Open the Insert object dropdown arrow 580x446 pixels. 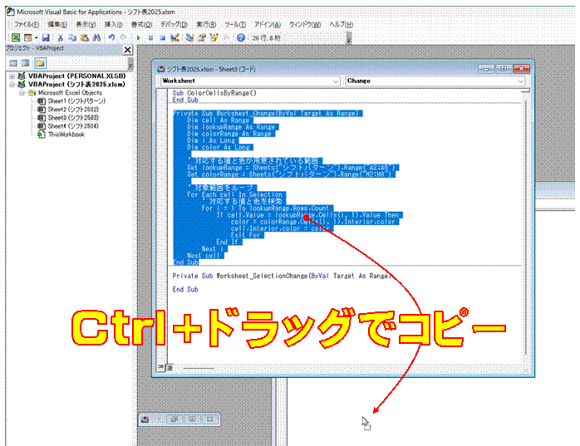pyautogui.click(x=37, y=37)
